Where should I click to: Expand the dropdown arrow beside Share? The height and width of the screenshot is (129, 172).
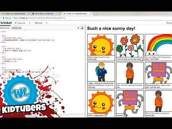pos(47,23)
